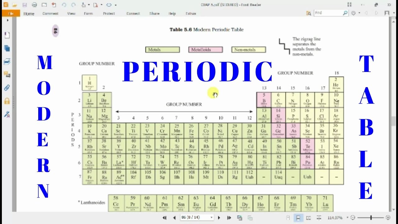Viewport: 398px width, 224px height.
Task: Expand the navigation panel with the arrow
Action: click(x=7, y=20)
